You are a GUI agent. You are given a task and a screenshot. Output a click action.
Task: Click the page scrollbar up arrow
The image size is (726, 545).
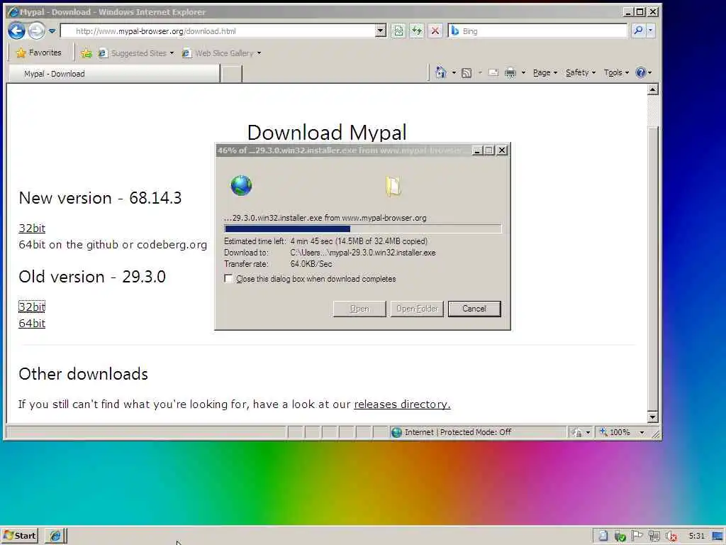click(652, 89)
